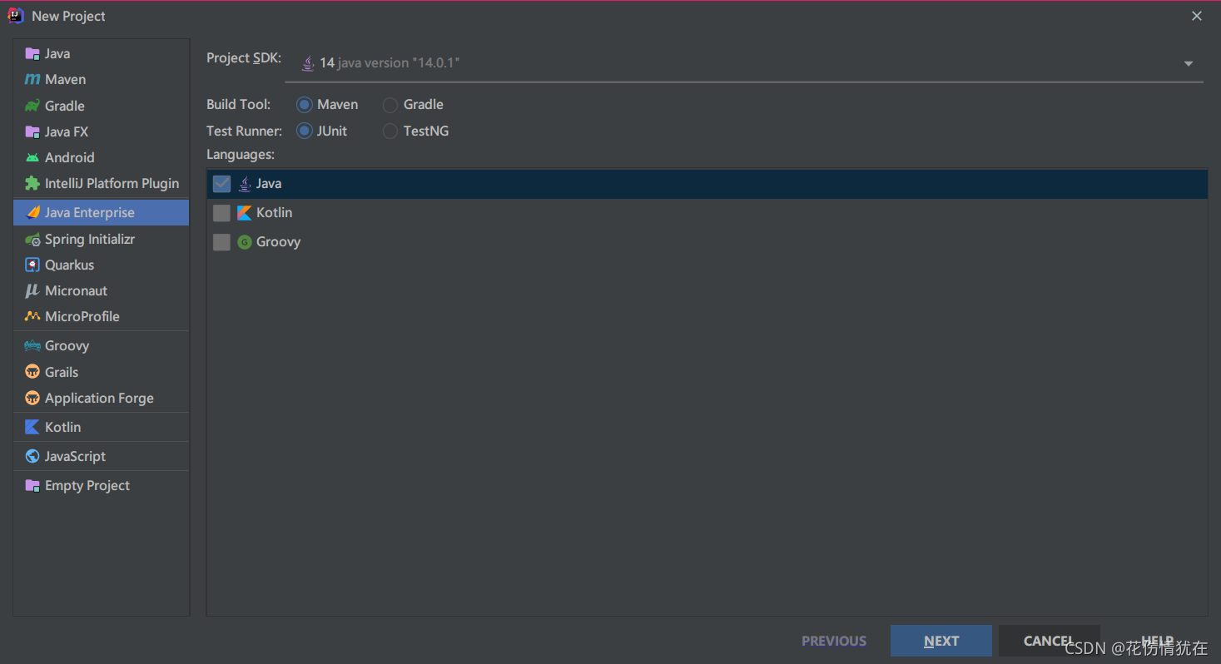The image size is (1221, 664).
Task: Click the 'Build Tool:' label
Action: point(239,104)
